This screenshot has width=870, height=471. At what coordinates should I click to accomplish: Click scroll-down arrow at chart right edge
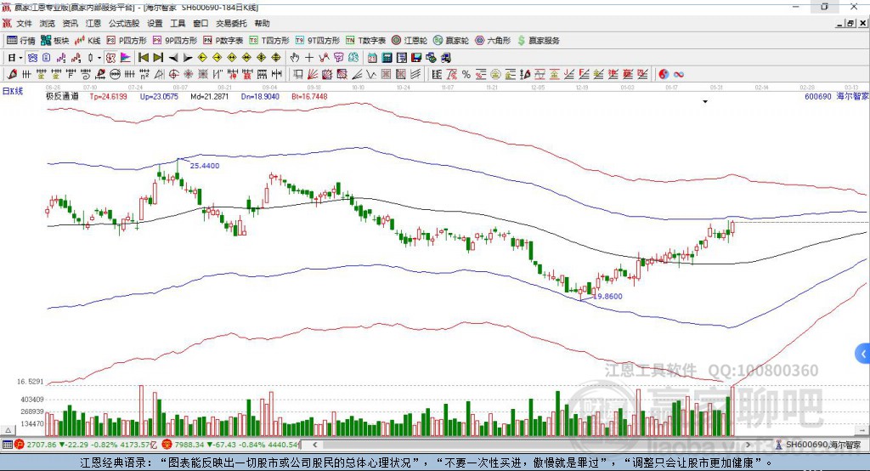tap(862, 430)
